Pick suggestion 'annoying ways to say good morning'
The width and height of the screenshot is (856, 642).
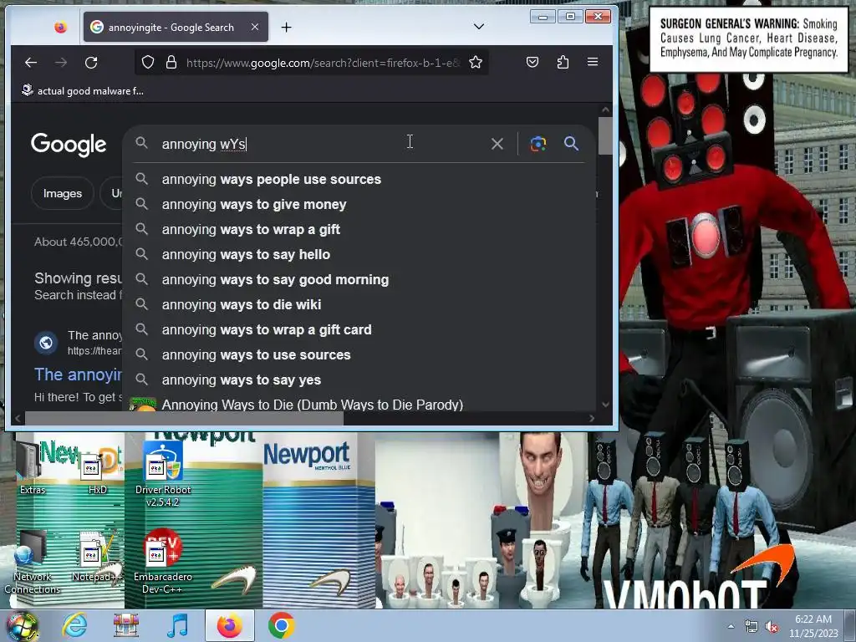[x=359, y=279]
